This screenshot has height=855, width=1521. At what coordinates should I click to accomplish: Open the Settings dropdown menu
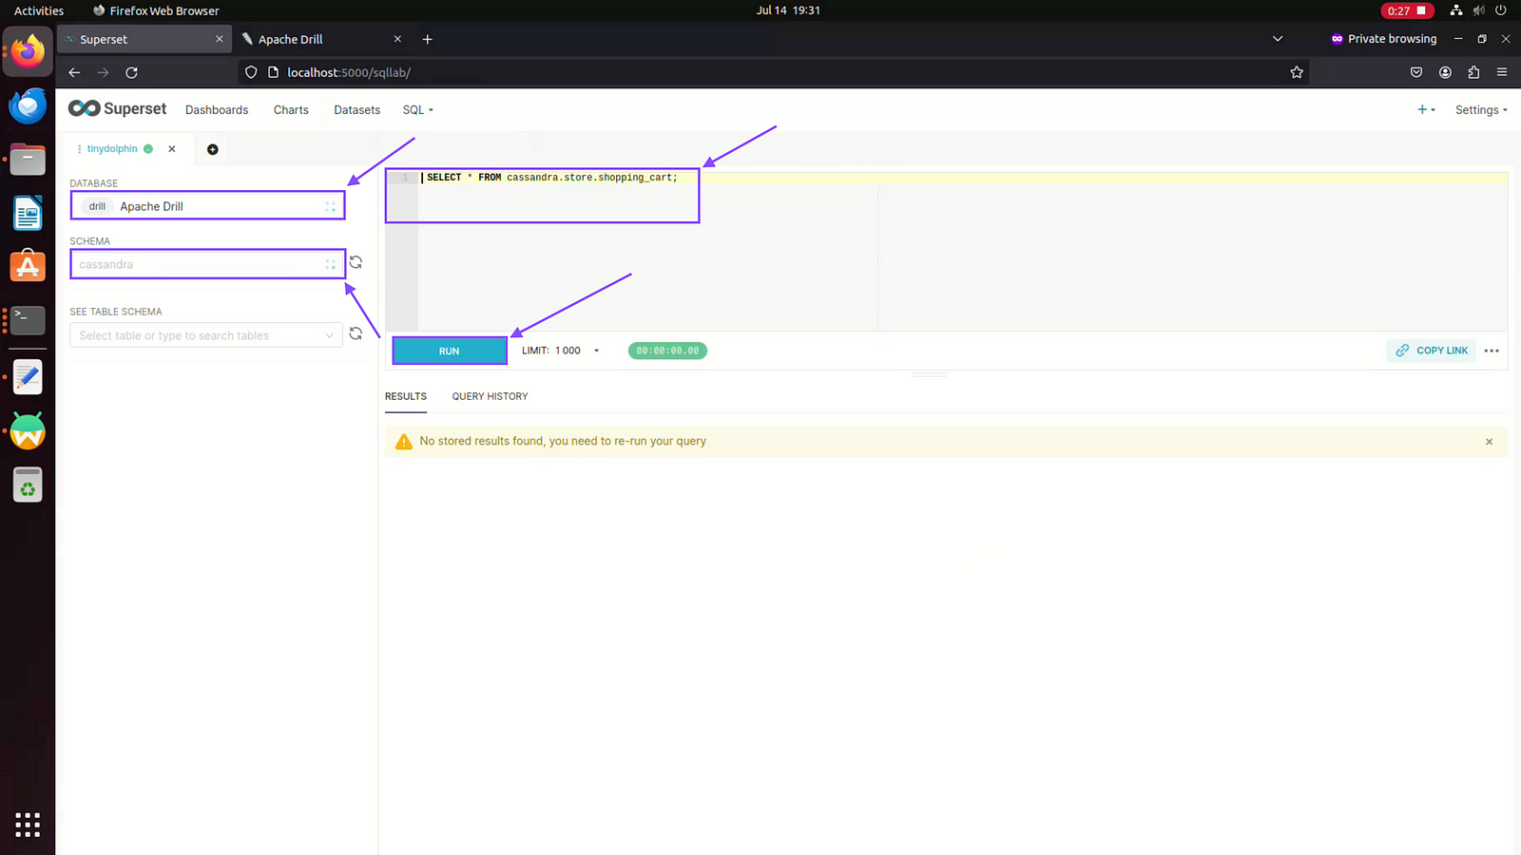coord(1480,110)
